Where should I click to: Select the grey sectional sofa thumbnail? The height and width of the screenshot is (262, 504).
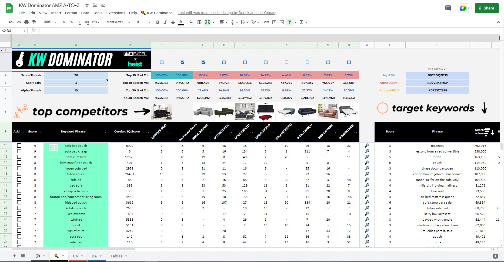coord(203,112)
